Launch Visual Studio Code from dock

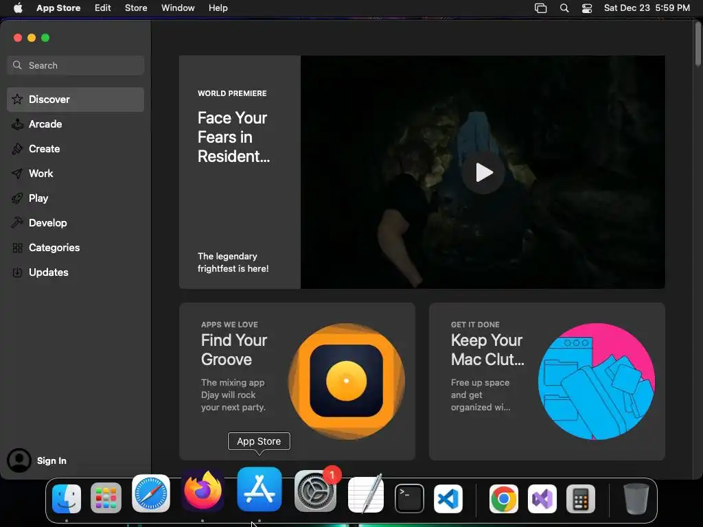point(448,499)
